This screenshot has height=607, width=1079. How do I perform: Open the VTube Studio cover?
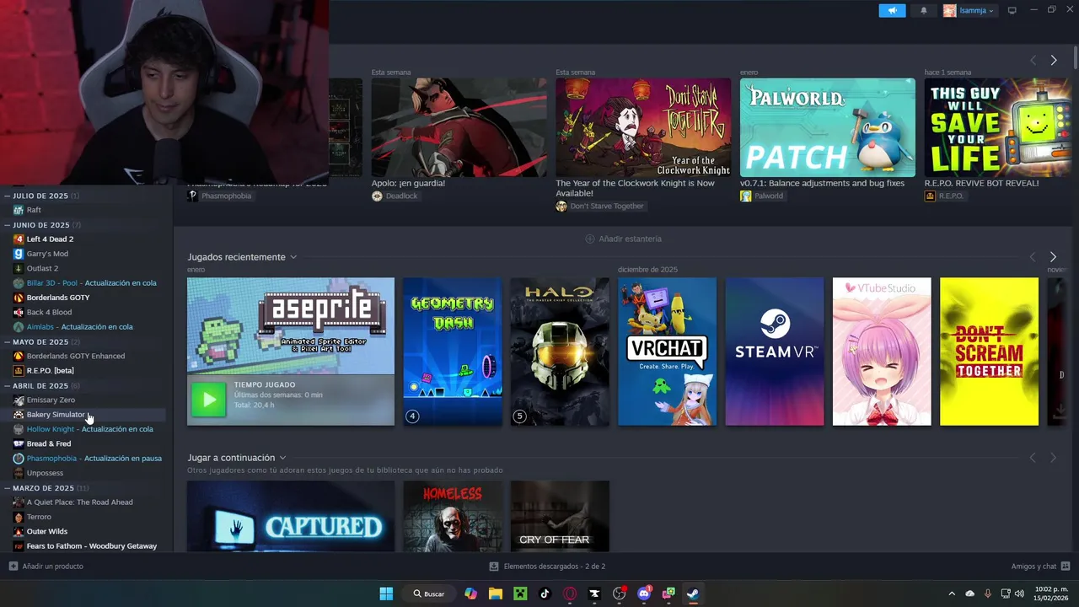tap(882, 352)
